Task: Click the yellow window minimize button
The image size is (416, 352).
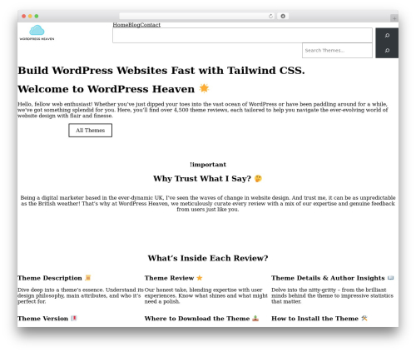Action: [30, 16]
